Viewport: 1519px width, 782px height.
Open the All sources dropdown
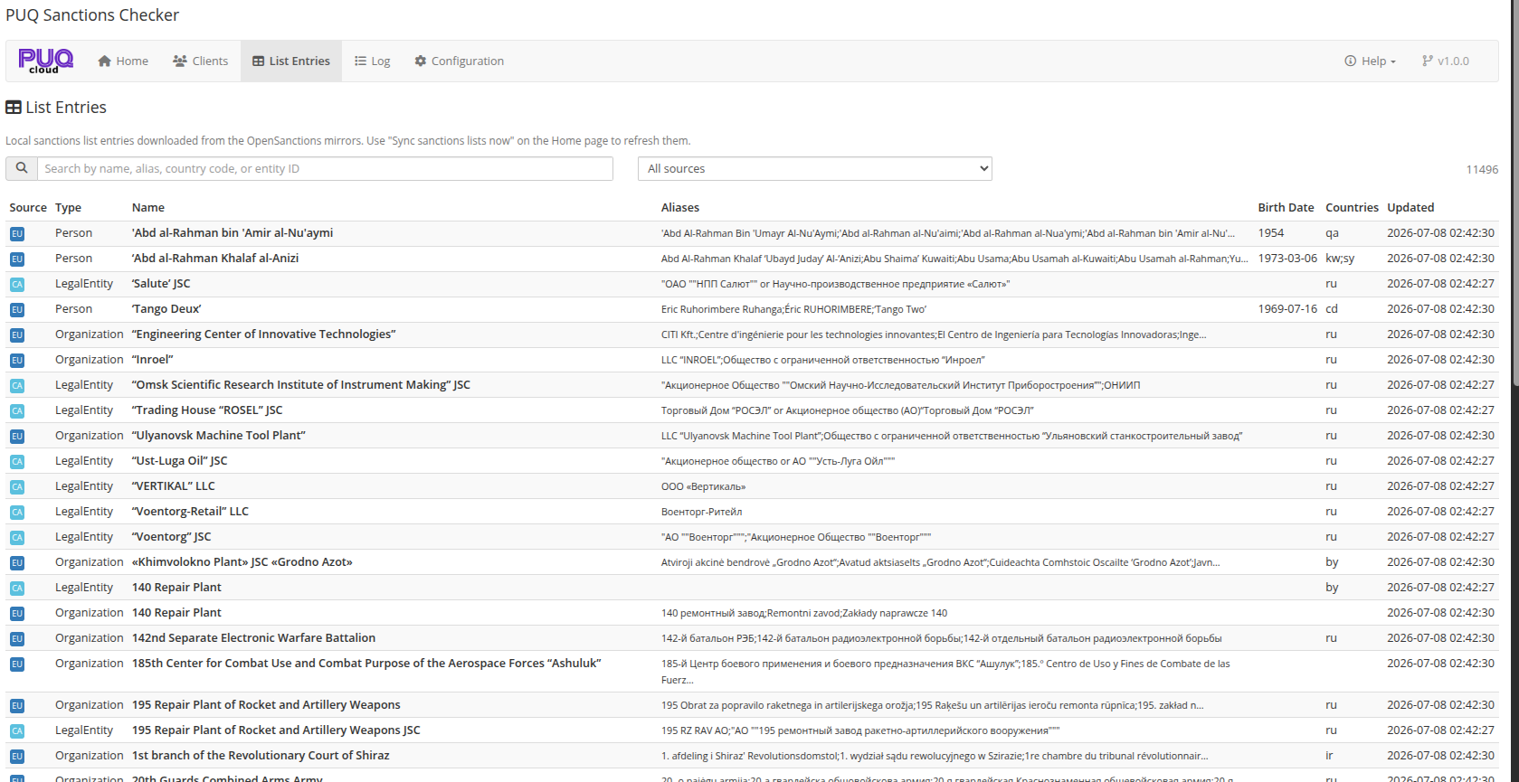[815, 168]
